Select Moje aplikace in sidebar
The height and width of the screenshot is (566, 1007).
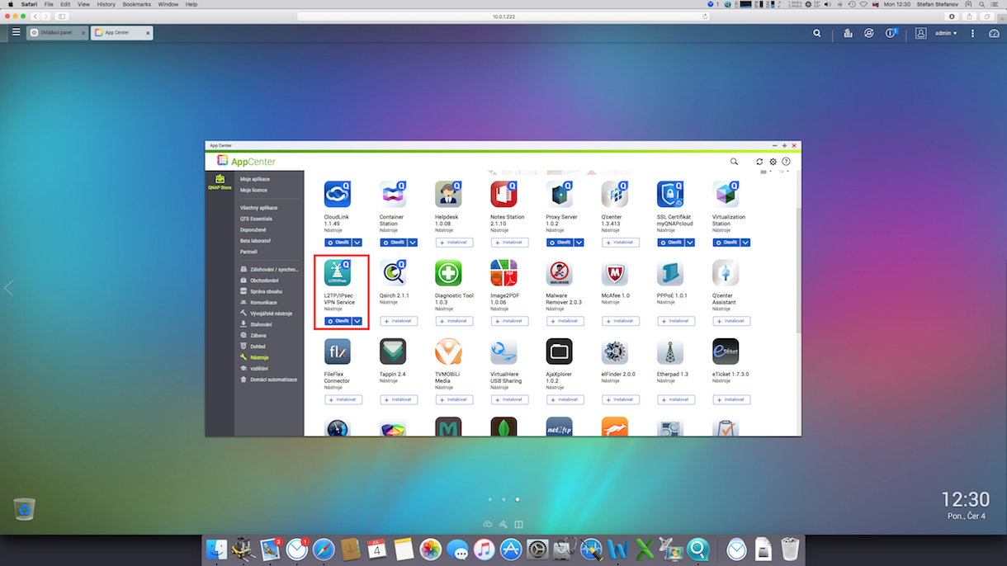tap(255, 179)
